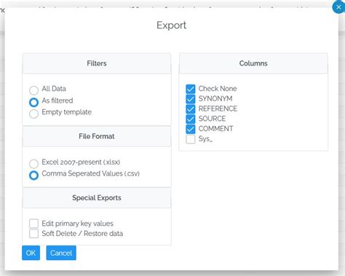Viewport: 345px width, 276px height.
Task: Click the Filters section header
Action: pyautogui.click(x=97, y=63)
